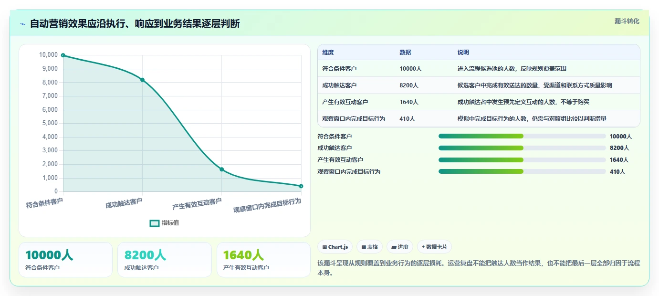Click the title 自动营销效果应沿执行
This screenshot has height=296, width=659.
click(x=135, y=23)
